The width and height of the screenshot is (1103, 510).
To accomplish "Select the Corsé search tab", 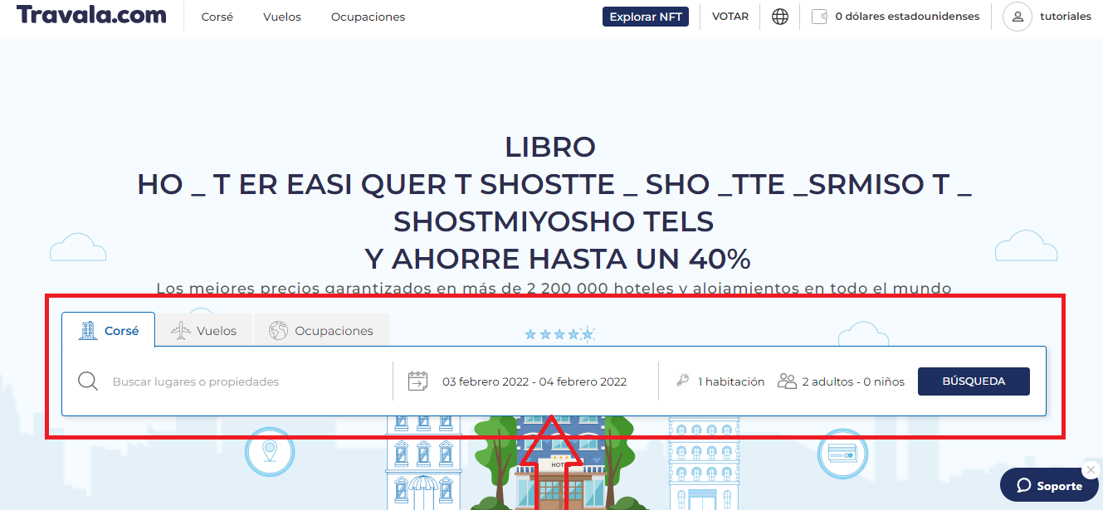I will (108, 331).
